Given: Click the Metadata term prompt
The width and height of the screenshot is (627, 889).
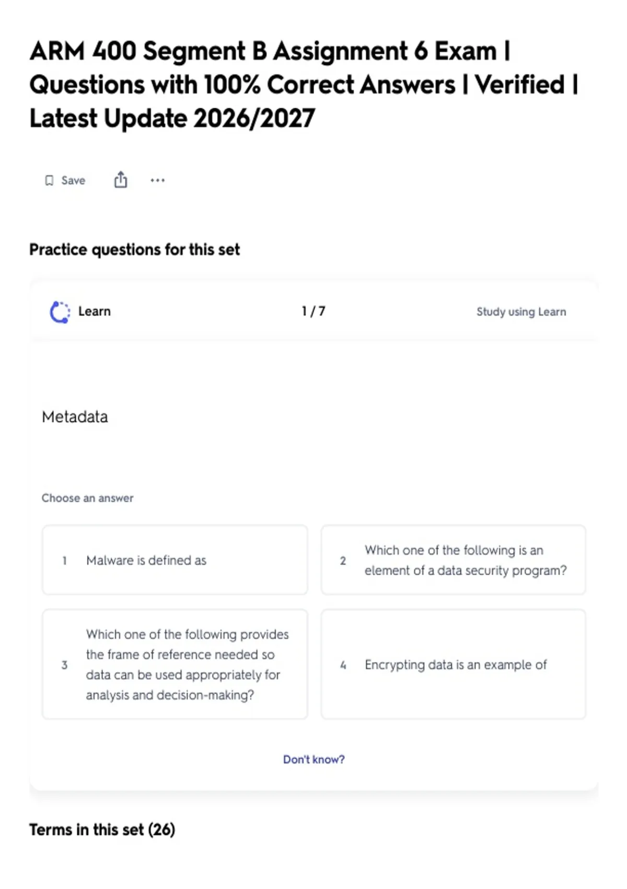Looking at the screenshot, I should click(75, 417).
